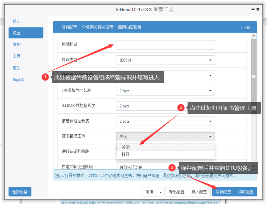Open the 维护 sidebar section
The image size is (267, 204).
17,45
